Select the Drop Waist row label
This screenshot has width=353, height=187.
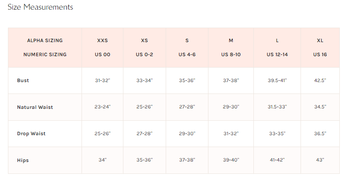(x=31, y=133)
